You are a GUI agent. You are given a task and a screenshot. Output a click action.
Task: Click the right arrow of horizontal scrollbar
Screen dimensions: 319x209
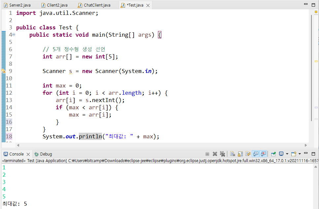[305, 145]
